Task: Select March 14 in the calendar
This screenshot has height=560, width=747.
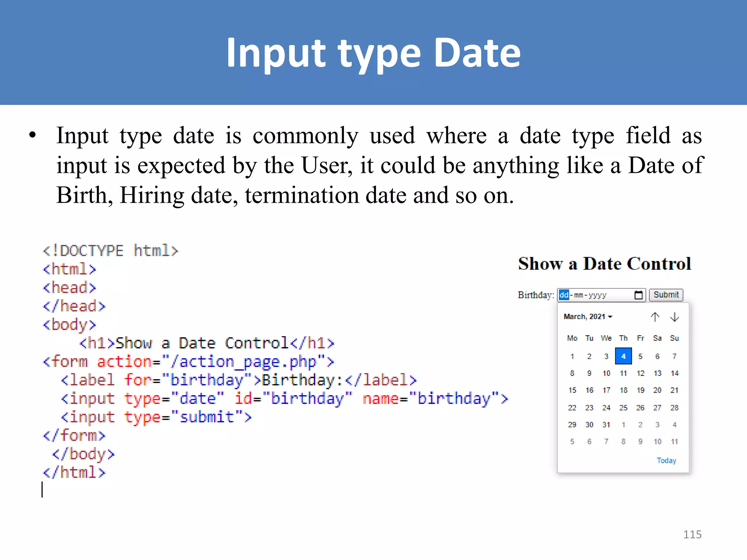Action: click(x=674, y=373)
